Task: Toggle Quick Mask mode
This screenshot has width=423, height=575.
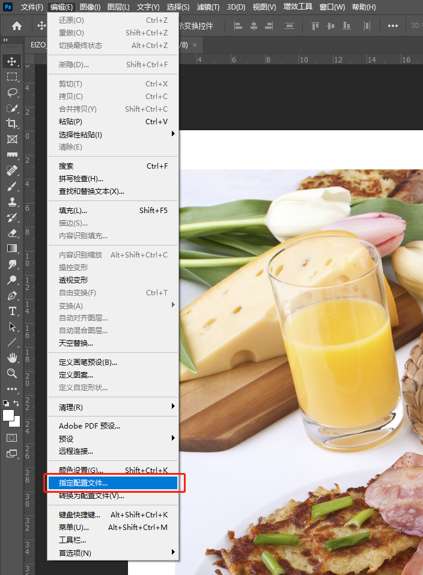Action: pyautogui.click(x=12, y=438)
